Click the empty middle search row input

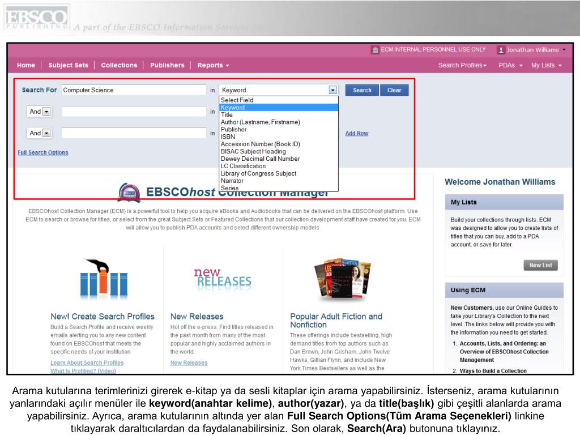click(134, 112)
